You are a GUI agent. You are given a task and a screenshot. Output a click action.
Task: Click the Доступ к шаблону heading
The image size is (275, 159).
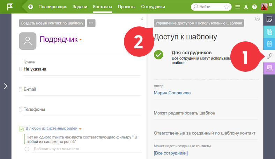pyautogui.click(x=185, y=37)
